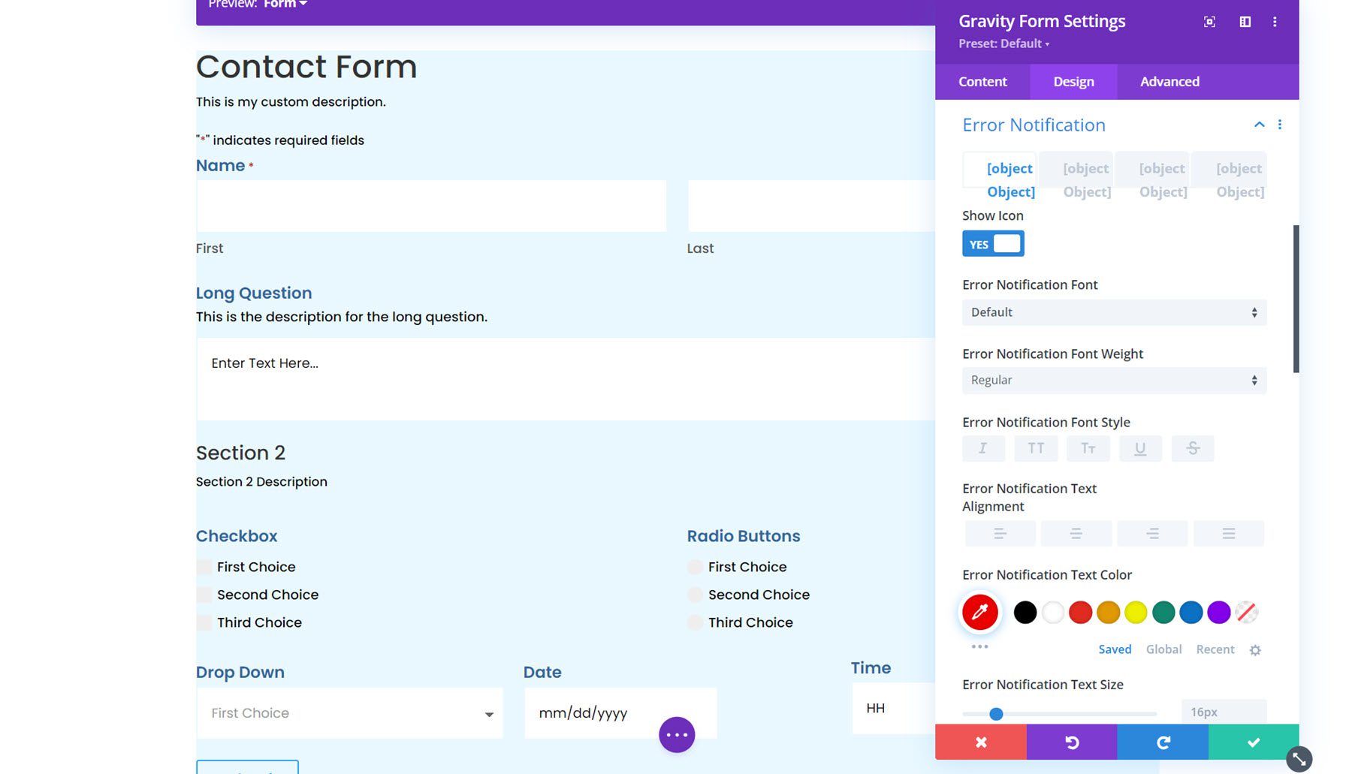
Task: Open the Error Notification Font dropdown
Action: click(1113, 312)
